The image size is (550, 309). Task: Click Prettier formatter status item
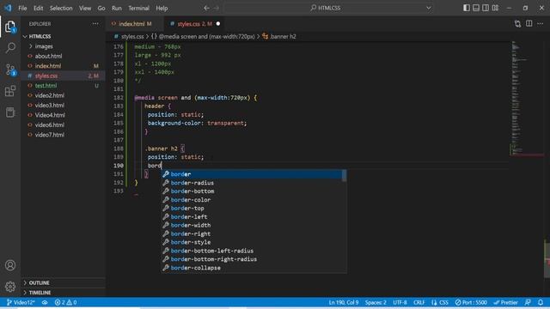click(x=505, y=302)
